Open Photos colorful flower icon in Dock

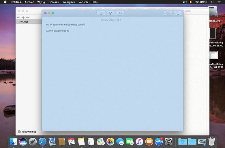click(110, 142)
